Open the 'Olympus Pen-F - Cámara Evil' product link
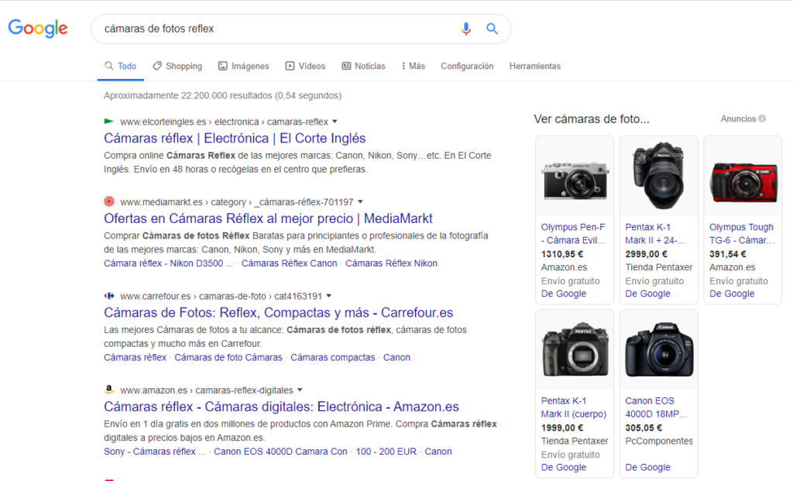This screenshot has width=793, height=481. pos(573,234)
